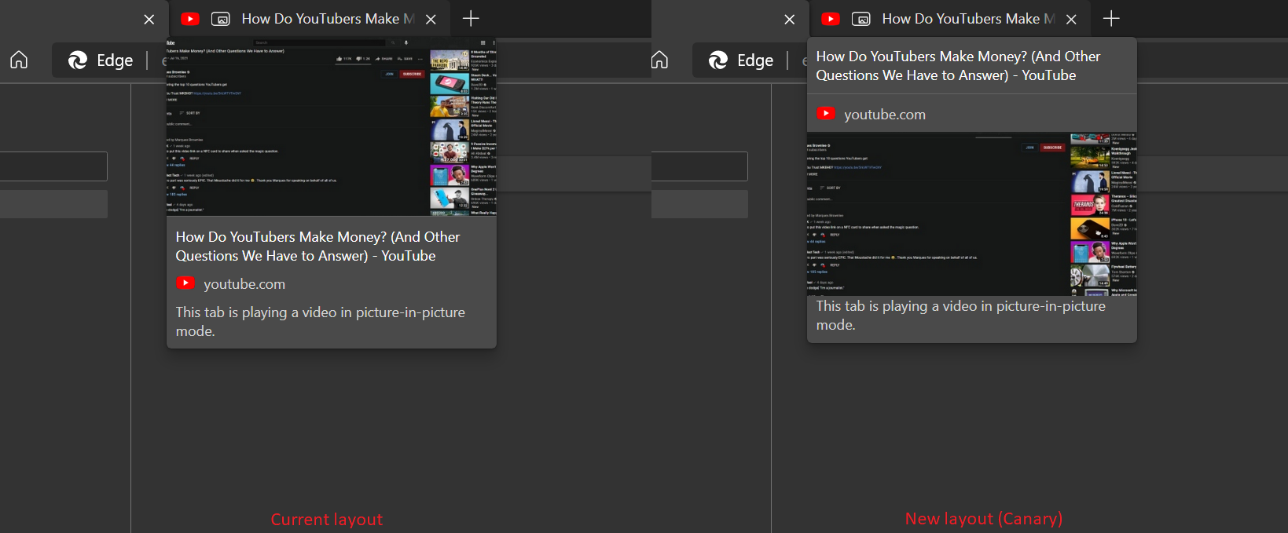Screen dimensions: 1288x533
Task: Select 'How Do YouTubers Make M' tab in Current layout
Action: [x=310, y=19]
